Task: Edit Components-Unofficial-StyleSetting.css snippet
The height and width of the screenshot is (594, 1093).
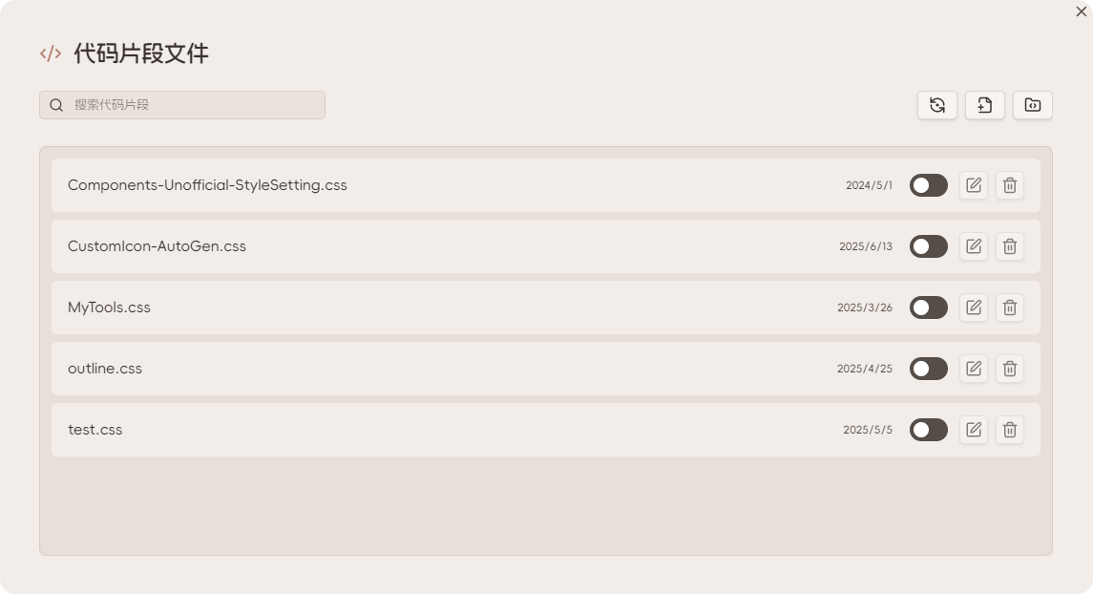Action: pos(974,185)
